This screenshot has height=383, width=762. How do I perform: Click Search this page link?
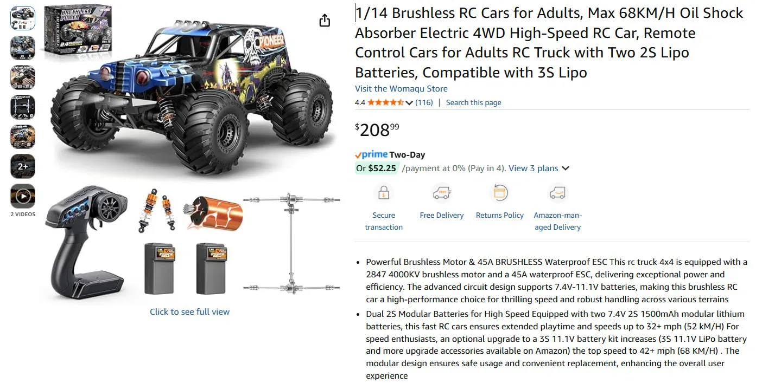[473, 103]
